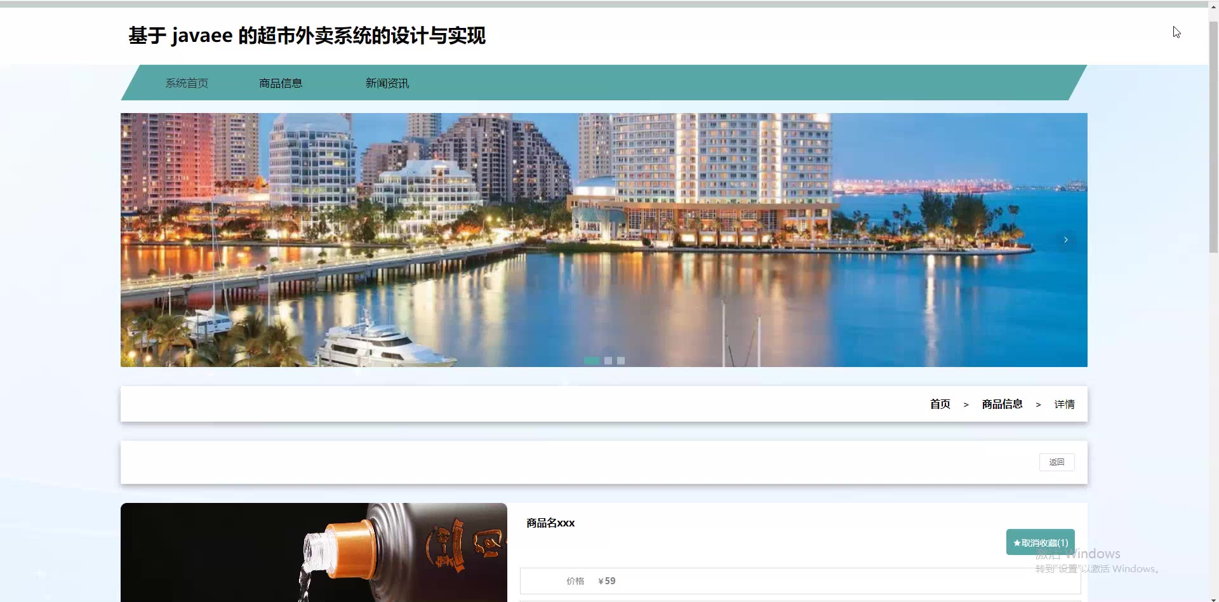Click the 首页 breadcrumb link

pos(940,404)
